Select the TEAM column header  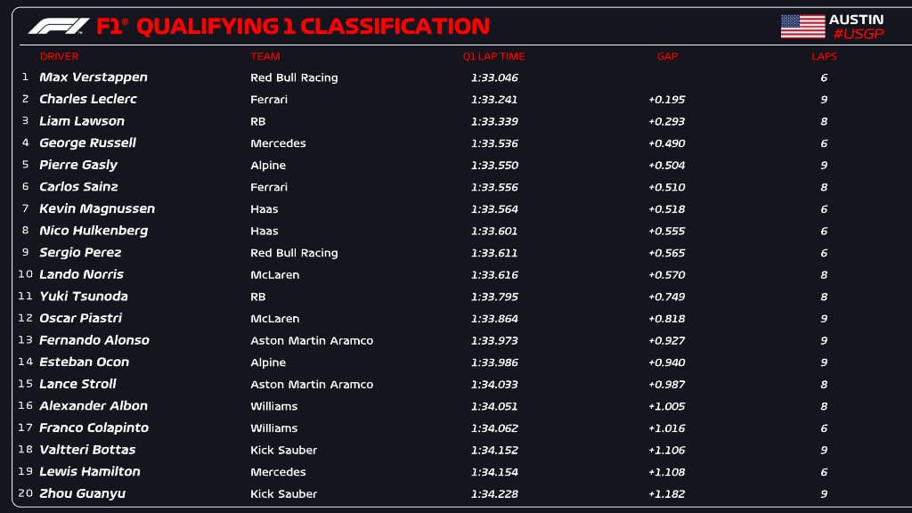(265, 56)
